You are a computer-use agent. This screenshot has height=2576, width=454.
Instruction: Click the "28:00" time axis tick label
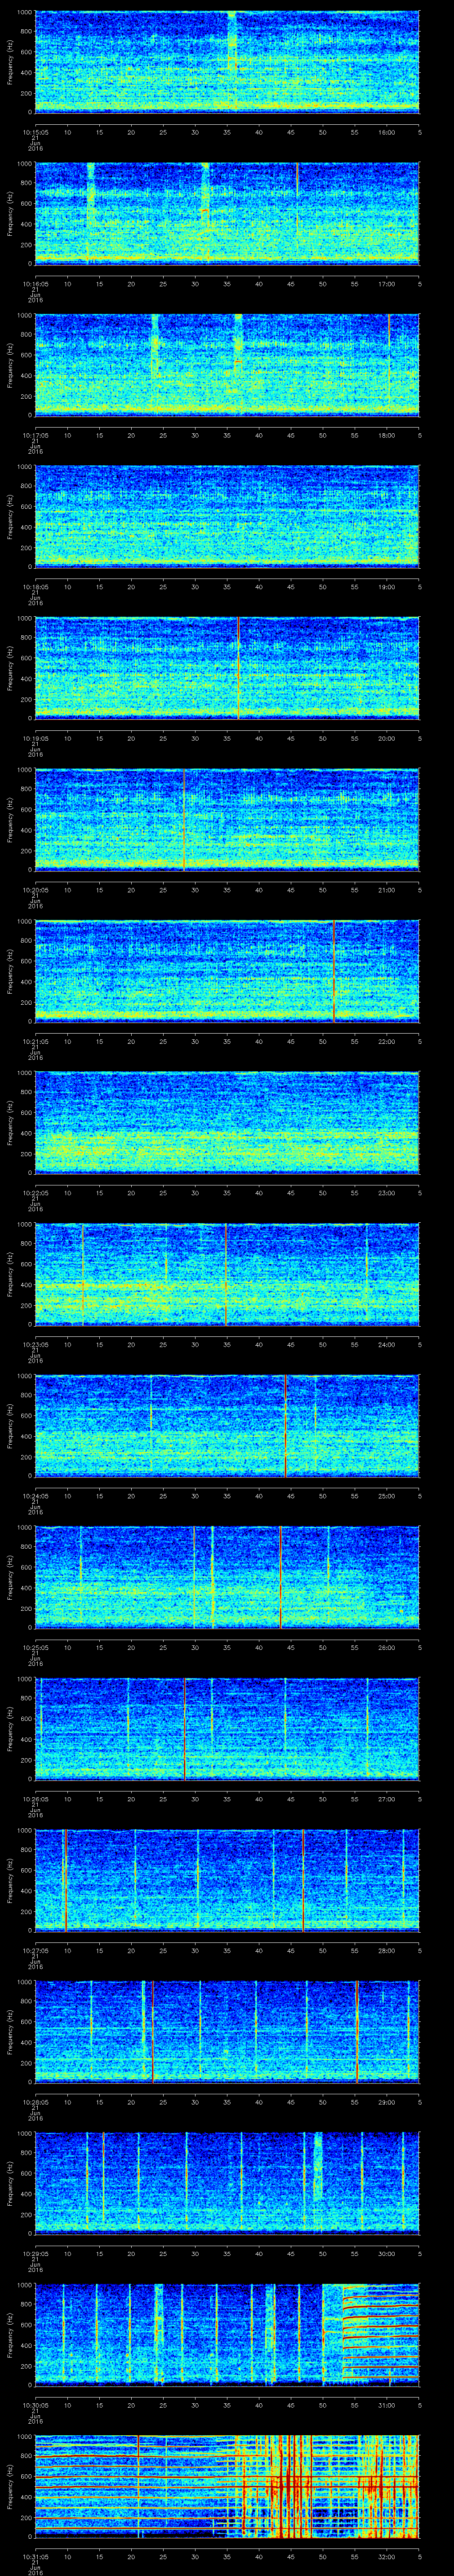click(387, 1950)
